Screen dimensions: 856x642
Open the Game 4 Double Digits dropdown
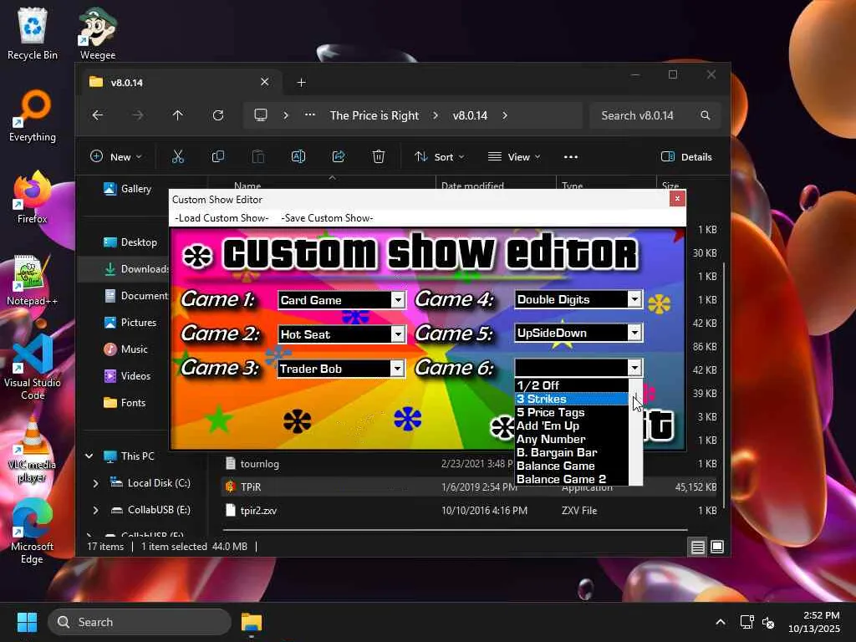634,298
